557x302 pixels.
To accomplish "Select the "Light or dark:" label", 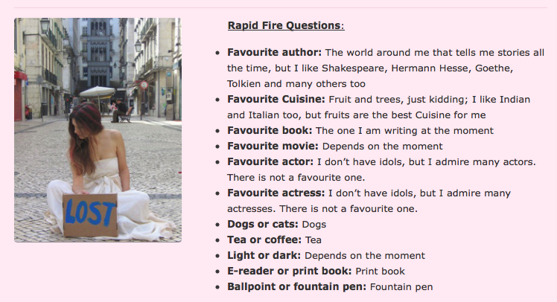I will click(264, 255).
